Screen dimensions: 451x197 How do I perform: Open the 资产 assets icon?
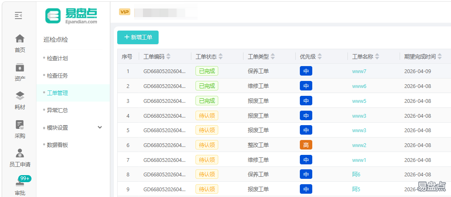(20, 68)
